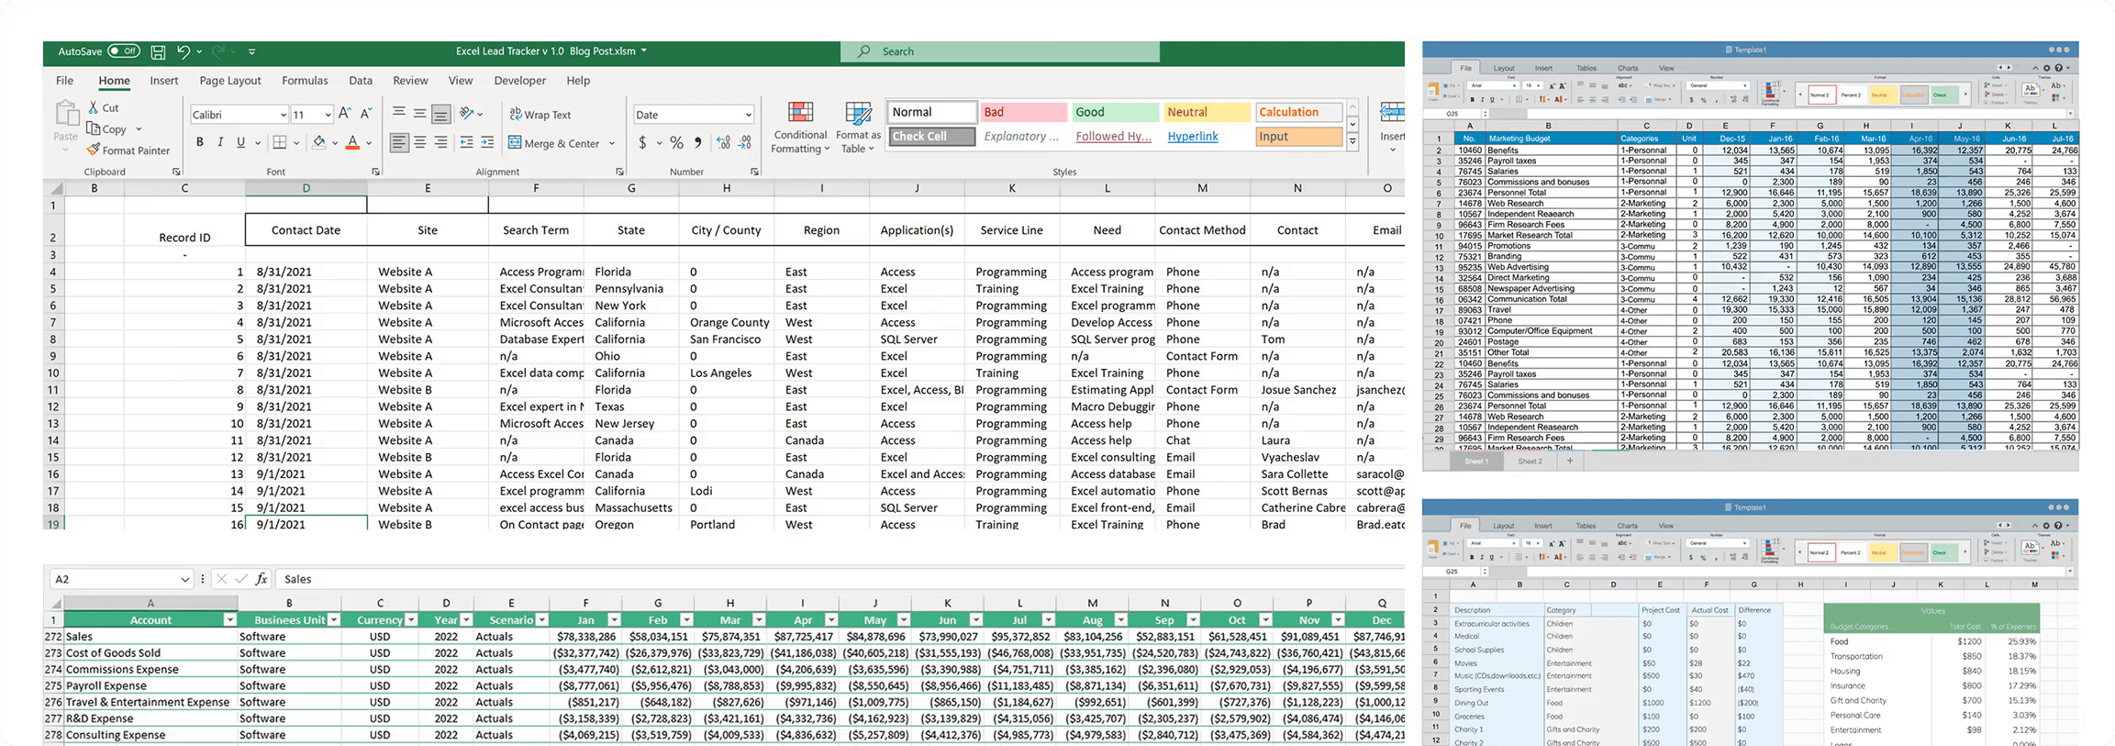
Task: Open the Date number format dropdown
Action: (748, 115)
